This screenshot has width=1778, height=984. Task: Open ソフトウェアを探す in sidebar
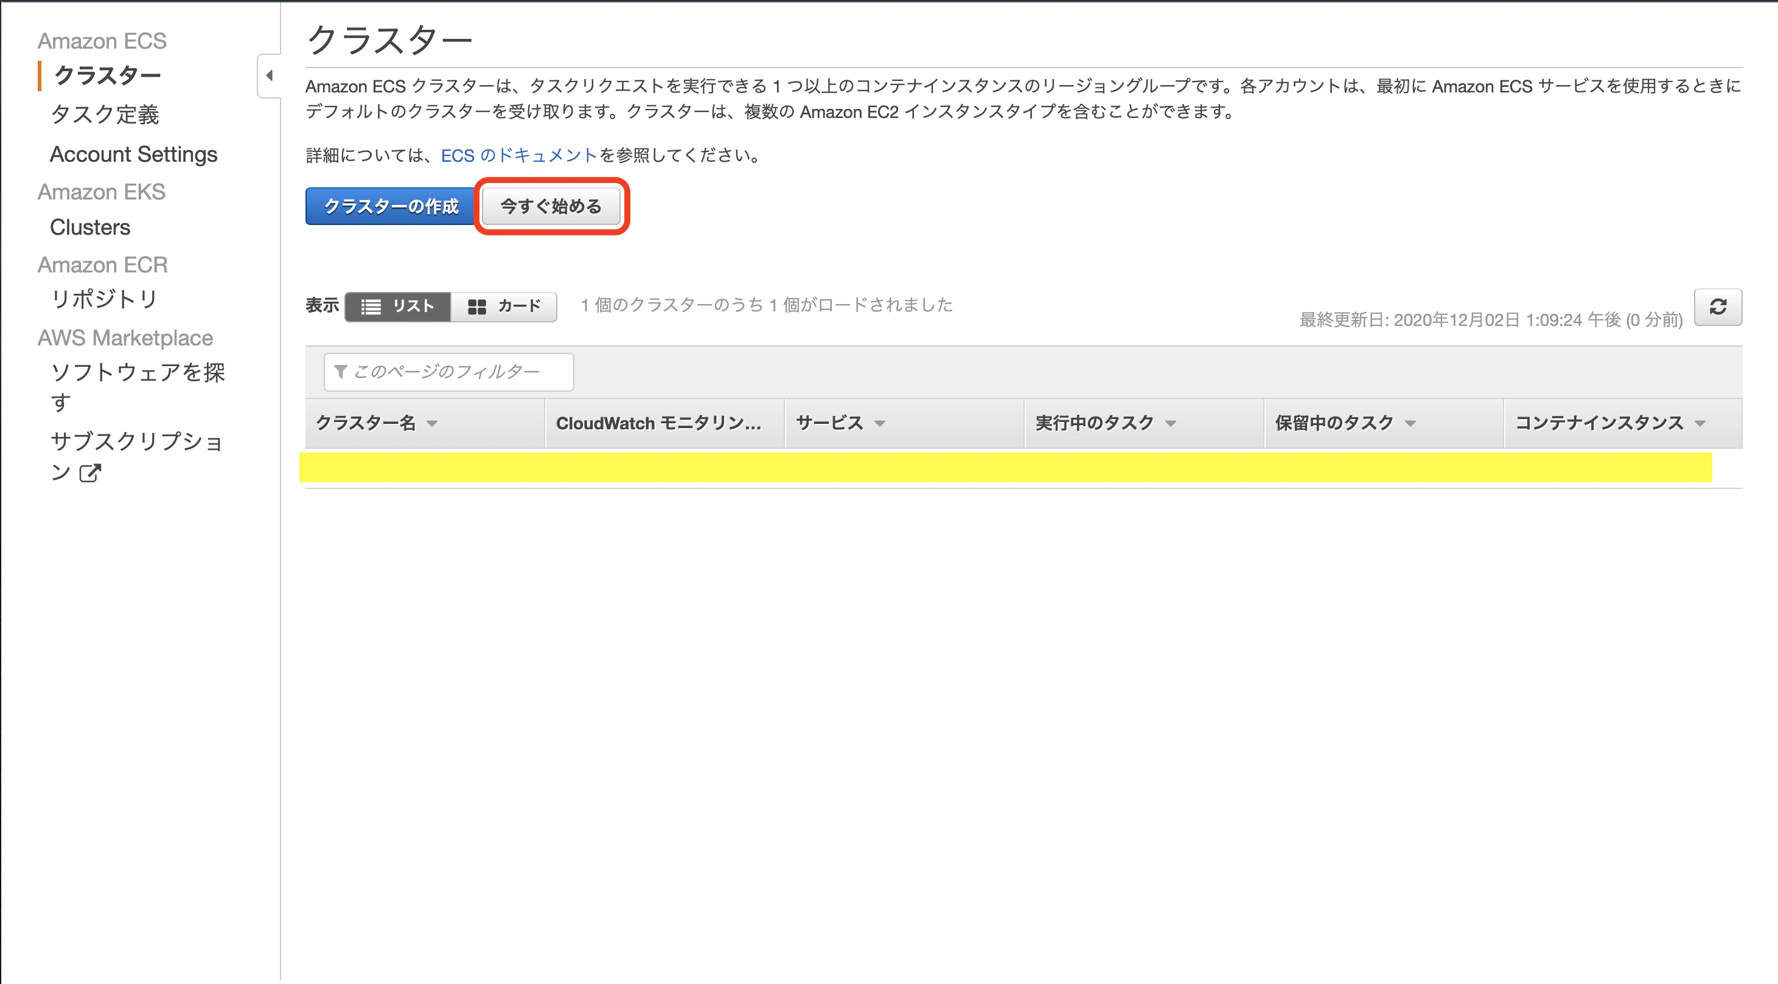tap(138, 386)
